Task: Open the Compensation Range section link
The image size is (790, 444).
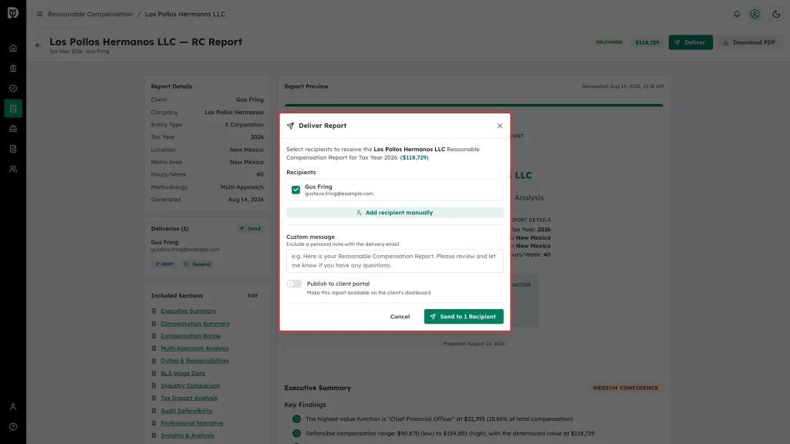Action: (x=191, y=336)
